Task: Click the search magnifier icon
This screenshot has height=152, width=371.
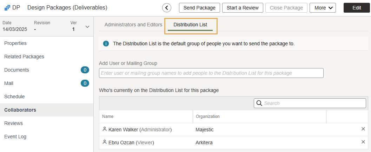Action: 259,103
